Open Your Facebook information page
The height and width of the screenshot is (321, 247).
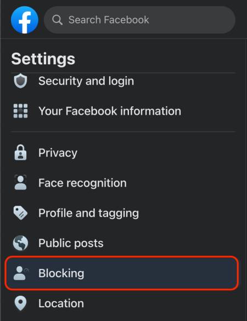coord(122,111)
